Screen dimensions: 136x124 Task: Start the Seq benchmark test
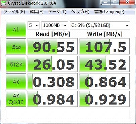click(x=16, y=46)
